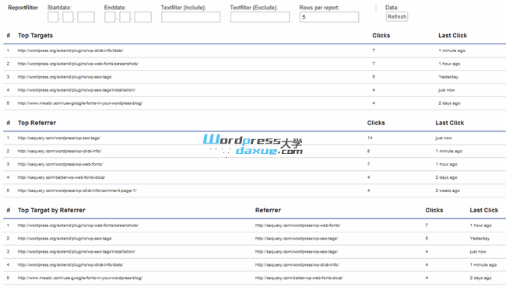This screenshot has height=290, width=506.
Task: Select '2 days ago' in Top Targets table
Action: click(x=449, y=103)
